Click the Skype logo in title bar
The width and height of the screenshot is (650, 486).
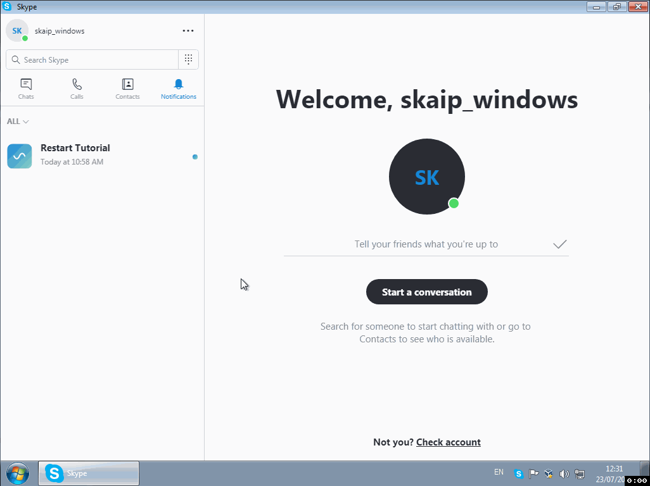(x=7, y=6)
